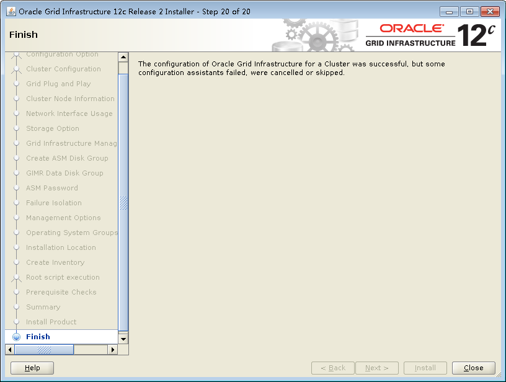
Task: Select the Finish step in sidebar
Action: click(x=38, y=337)
